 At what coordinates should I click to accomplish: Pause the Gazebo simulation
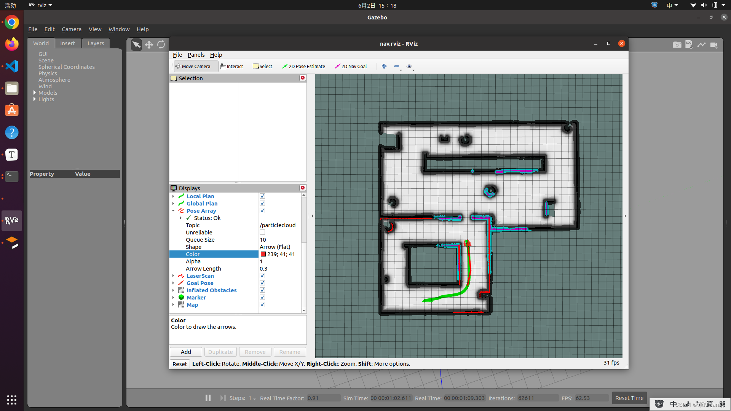tap(208, 398)
